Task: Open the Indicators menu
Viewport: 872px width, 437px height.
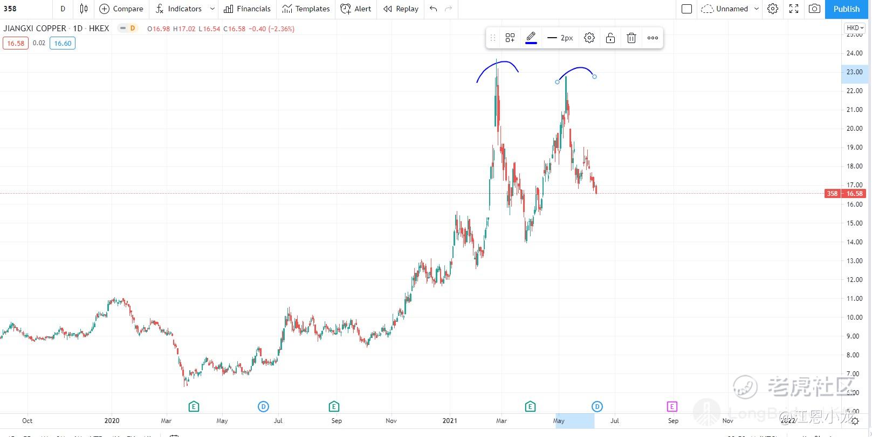Action: click(x=178, y=9)
